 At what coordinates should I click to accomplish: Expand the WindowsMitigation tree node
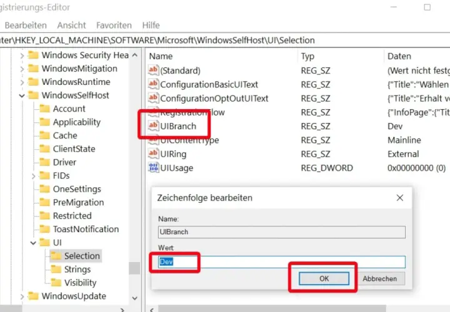coord(22,69)
